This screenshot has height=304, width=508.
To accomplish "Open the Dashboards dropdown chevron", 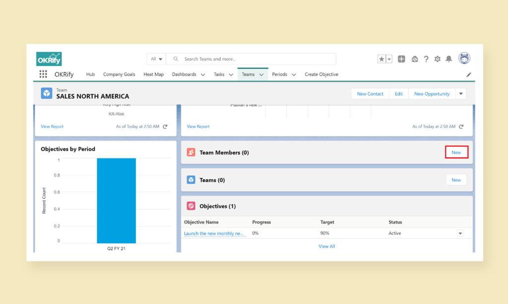I will pos(204,74).
